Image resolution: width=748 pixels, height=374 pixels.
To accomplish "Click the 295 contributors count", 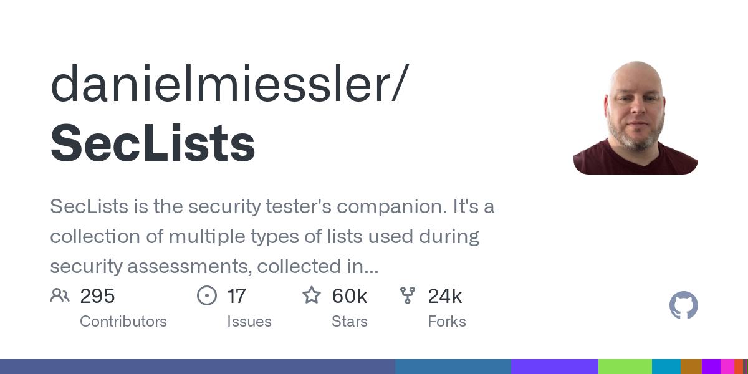I will click(x=98, y=296).
